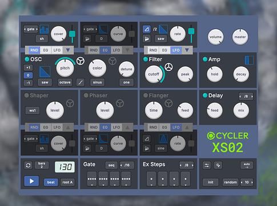The height and width of the screenshot is (206, 277).
Task: Open the top RND gate mode selector
Action: coord(31,29)
